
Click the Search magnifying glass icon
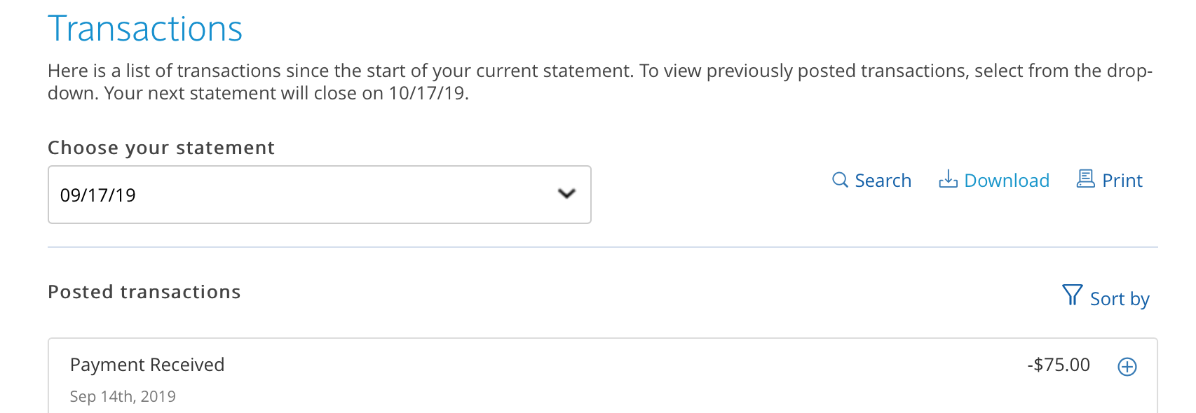(x=840, y=180)
